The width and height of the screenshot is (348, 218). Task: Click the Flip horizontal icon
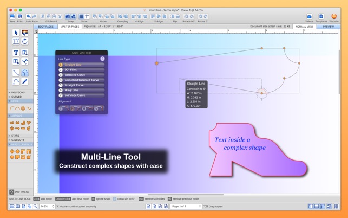tap(172, 16)
